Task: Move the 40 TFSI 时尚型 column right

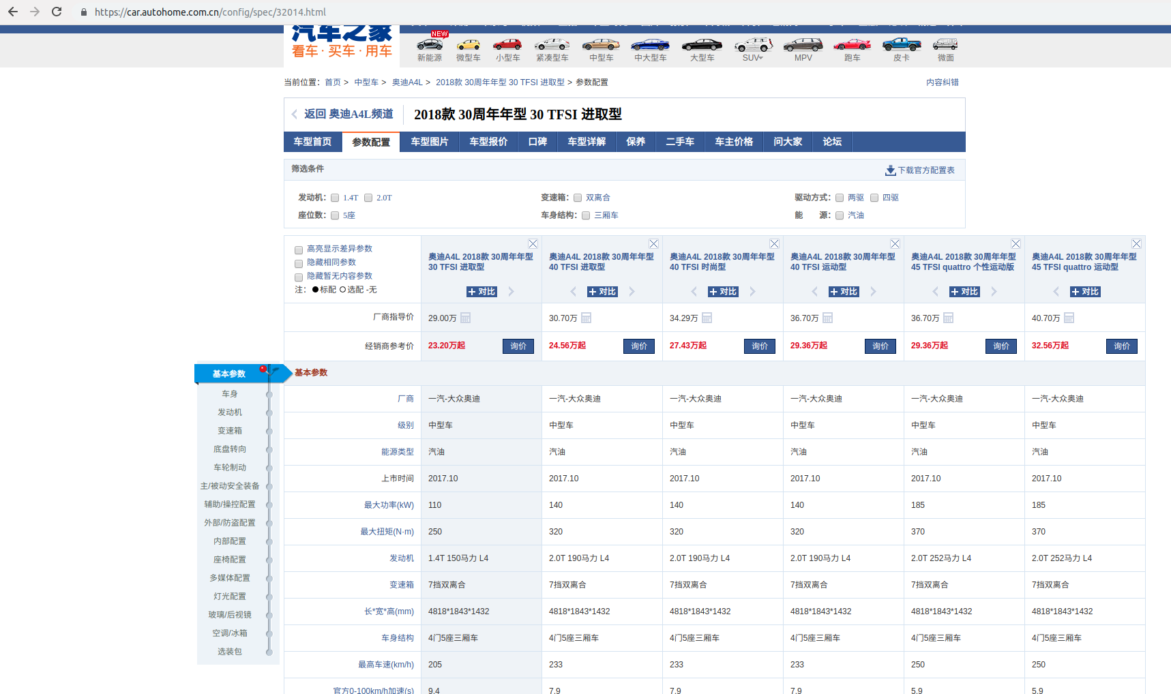Action: [x=753, y=292]
